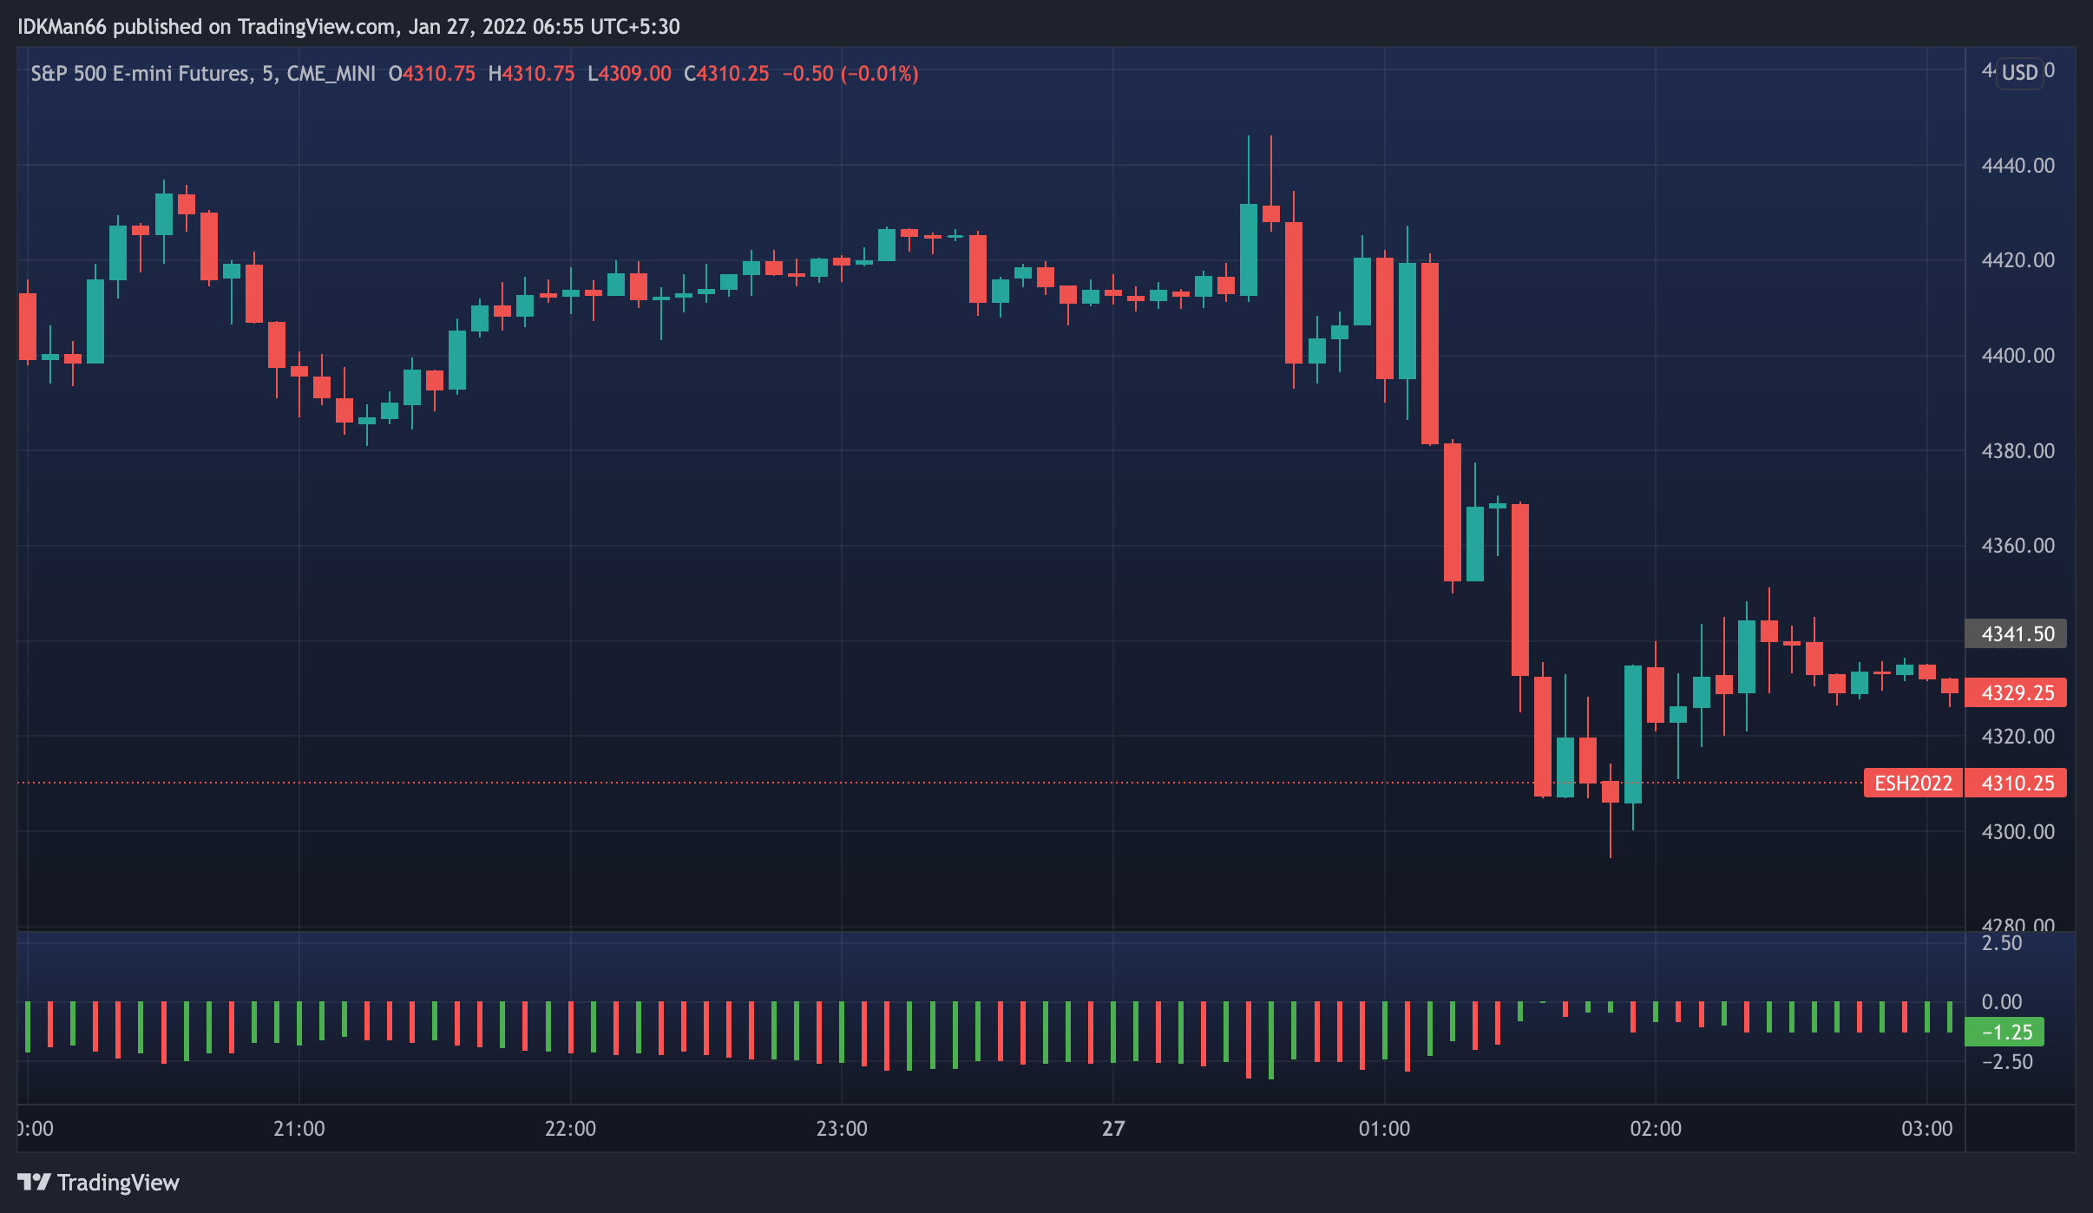
Task: Click the USD currency button
Action: 2019,72
